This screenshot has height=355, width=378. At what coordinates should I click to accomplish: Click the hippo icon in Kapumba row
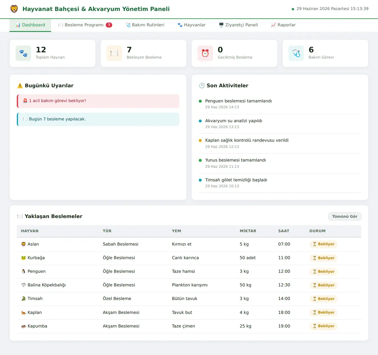point(23,326)
